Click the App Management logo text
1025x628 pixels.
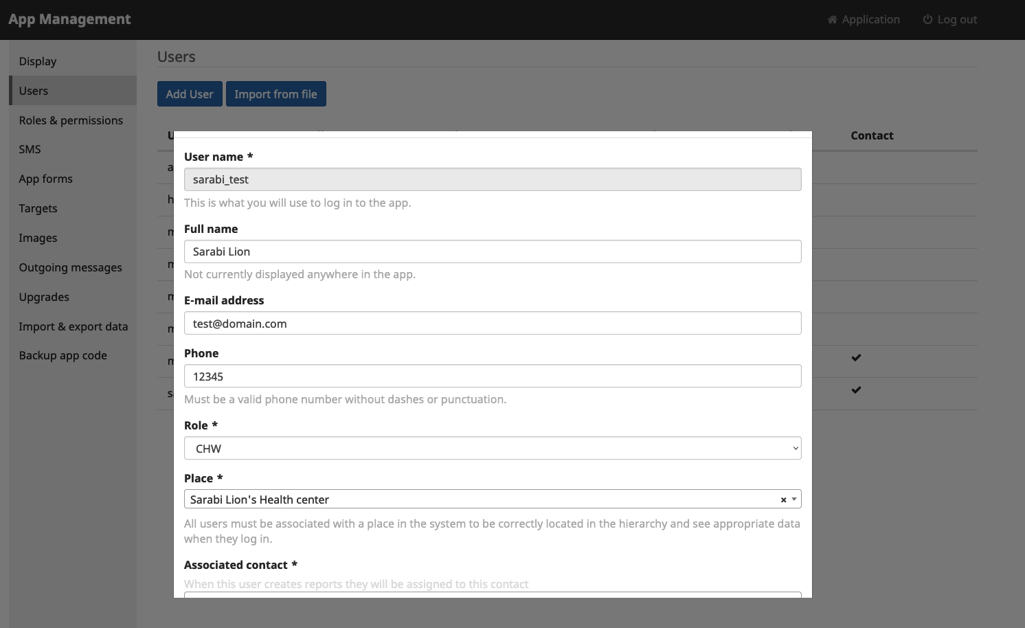point(69,19)
